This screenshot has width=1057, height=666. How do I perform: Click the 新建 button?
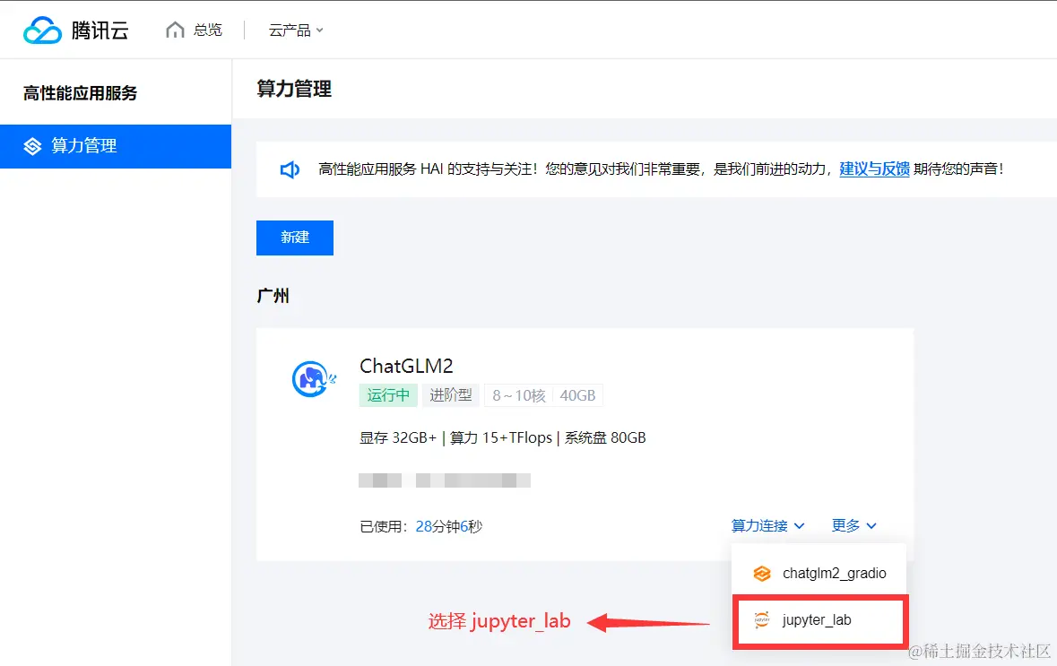pyautogui.click(x=295, y=238)
